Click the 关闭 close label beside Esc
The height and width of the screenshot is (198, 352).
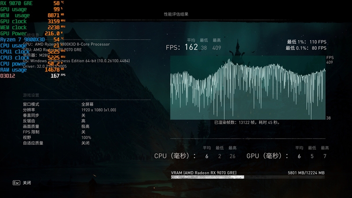[27, 183]
